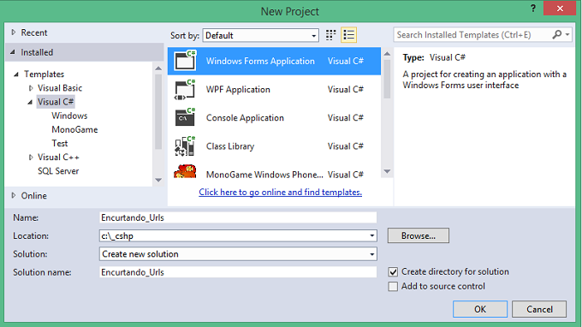Click the search magnifier icon
The image size is (582, 327).
click(x=556, y=34)
